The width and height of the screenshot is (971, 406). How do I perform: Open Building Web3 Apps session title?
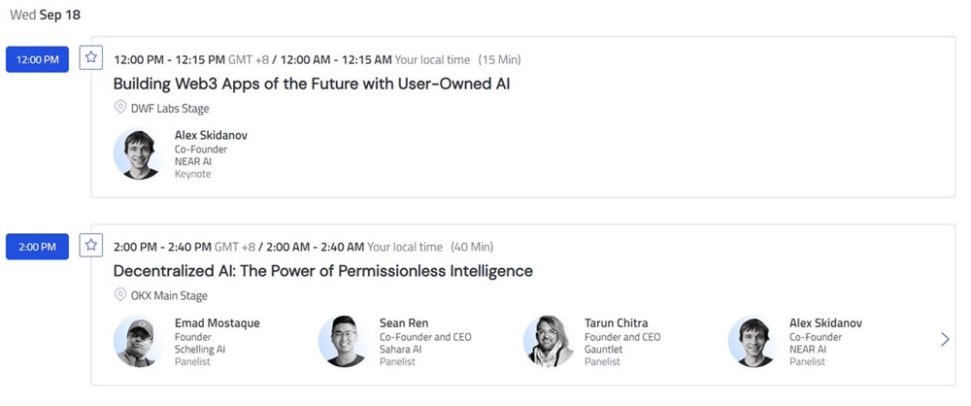[312, 84]
